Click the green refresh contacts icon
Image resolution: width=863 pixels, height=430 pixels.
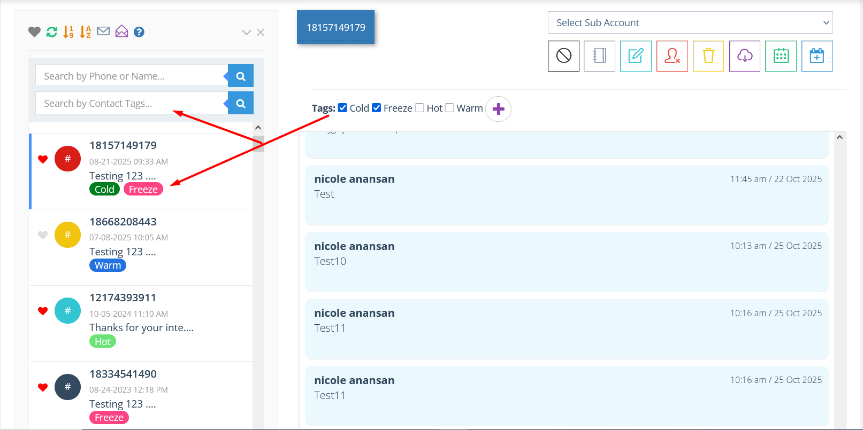coord(52,32)
